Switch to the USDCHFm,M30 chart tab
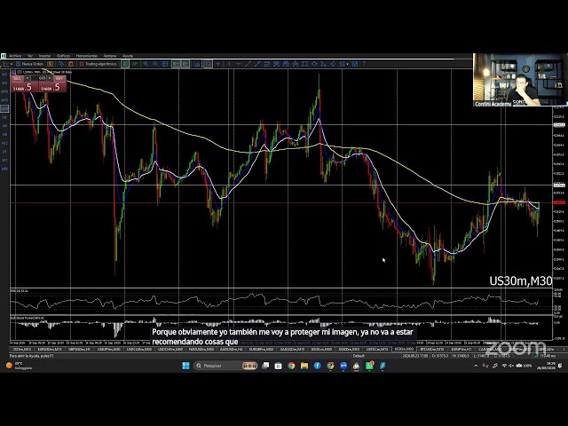568x426 pixels. [x=170, y=349]
